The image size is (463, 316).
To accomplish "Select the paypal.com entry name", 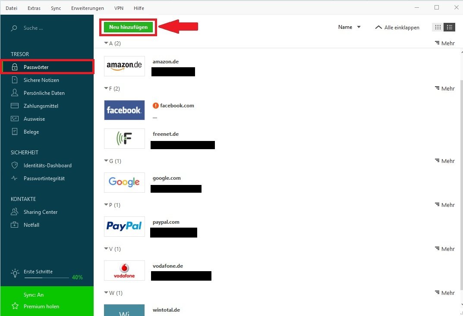I will pyautogui.click(x=166, y=222).
